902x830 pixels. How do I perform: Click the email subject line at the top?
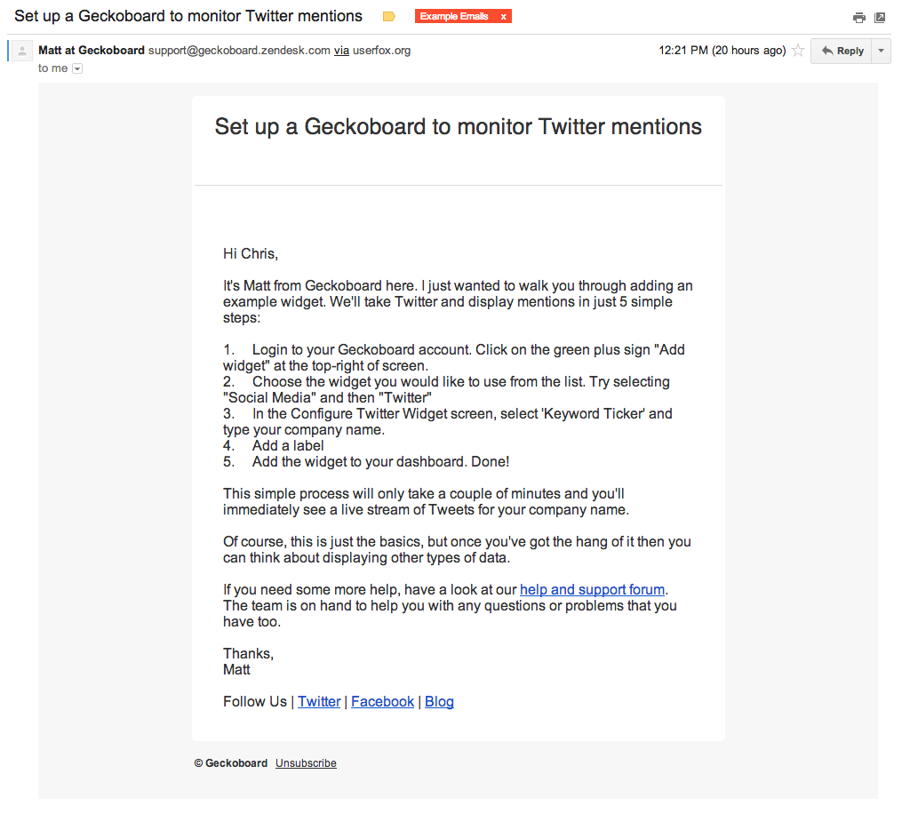point(188,16)
